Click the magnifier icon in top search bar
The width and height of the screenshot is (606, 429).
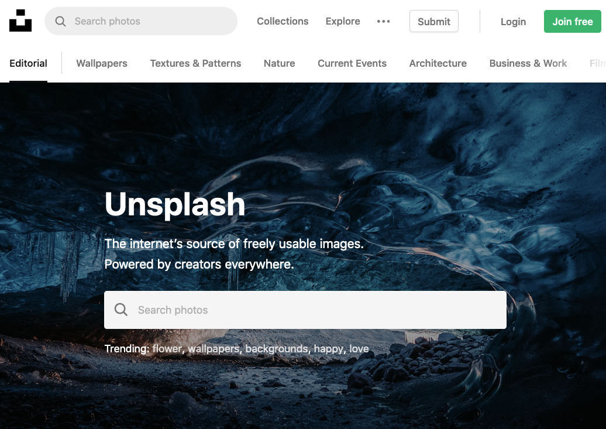pos(60,21)
